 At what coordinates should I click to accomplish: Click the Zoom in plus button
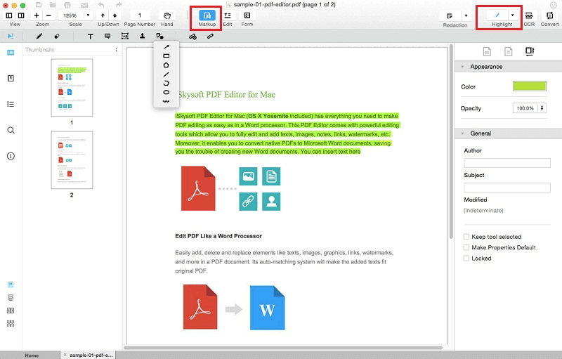coord(37,15)
